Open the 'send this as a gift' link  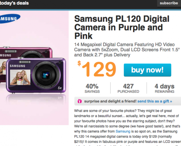coord(155,101)
